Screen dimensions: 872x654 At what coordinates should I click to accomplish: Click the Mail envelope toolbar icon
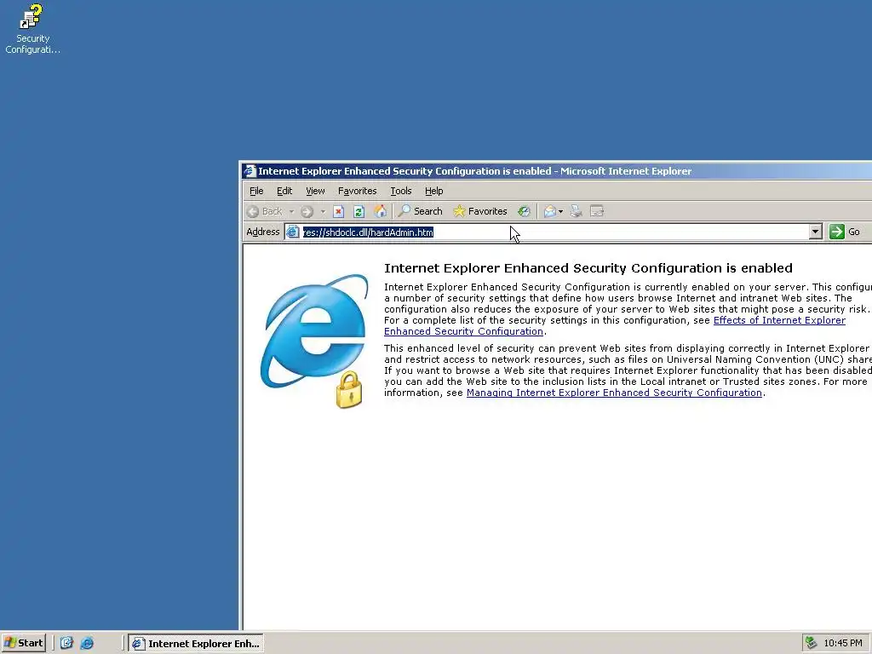549,211
